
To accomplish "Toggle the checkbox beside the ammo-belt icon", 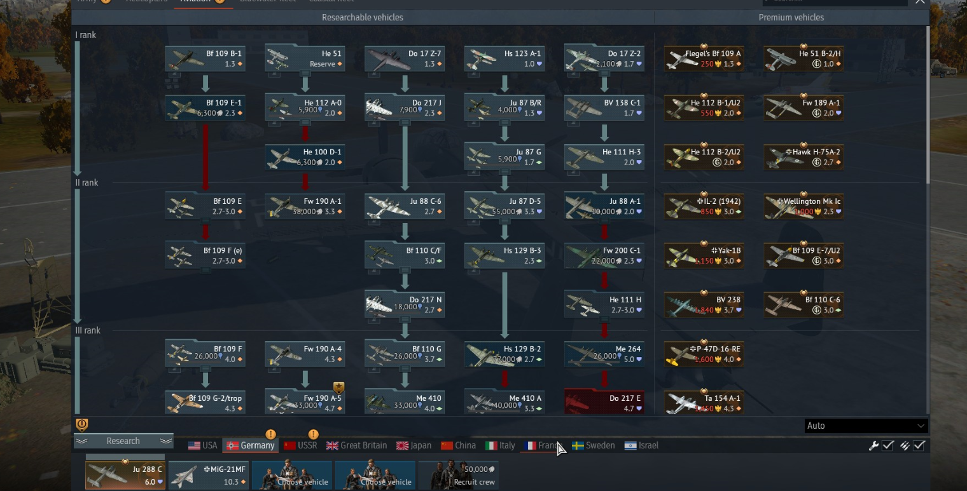I will pos(919,446).
